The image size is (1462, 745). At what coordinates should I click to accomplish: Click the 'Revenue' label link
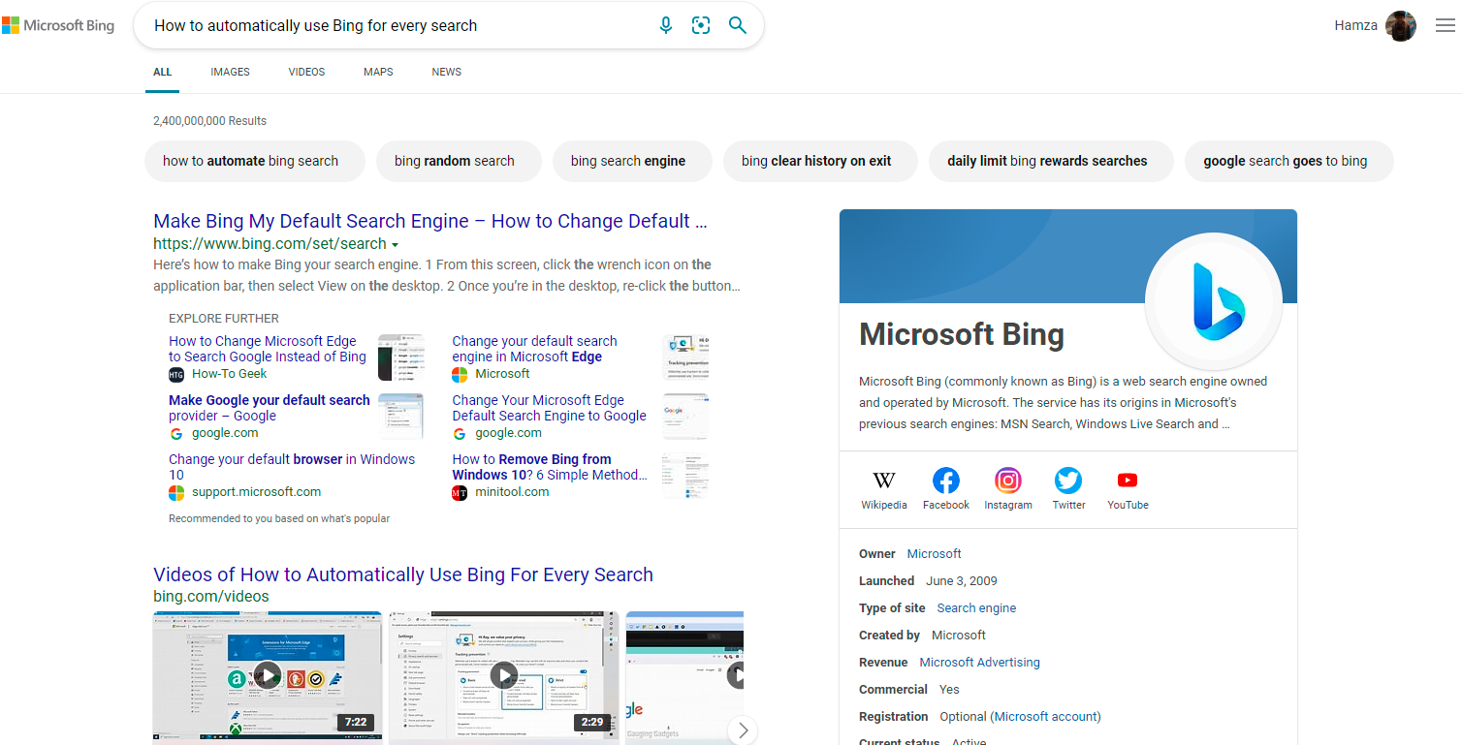pos(883,663)
